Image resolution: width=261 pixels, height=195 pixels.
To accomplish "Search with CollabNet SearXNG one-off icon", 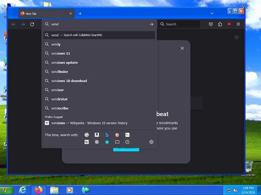I will point(97,142).
